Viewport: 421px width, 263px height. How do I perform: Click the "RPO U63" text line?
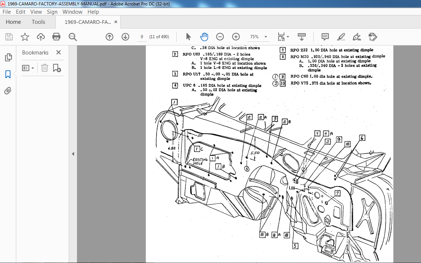pyautogui.click(x=216, y=54)
